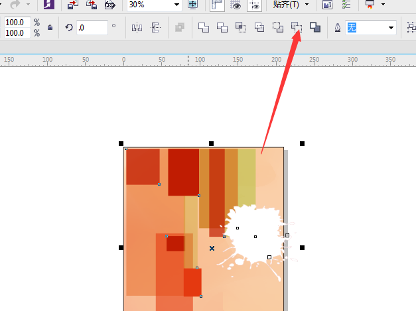Mirror selection vertically
This screenshot has height=311, width=416.
point(155,27)
